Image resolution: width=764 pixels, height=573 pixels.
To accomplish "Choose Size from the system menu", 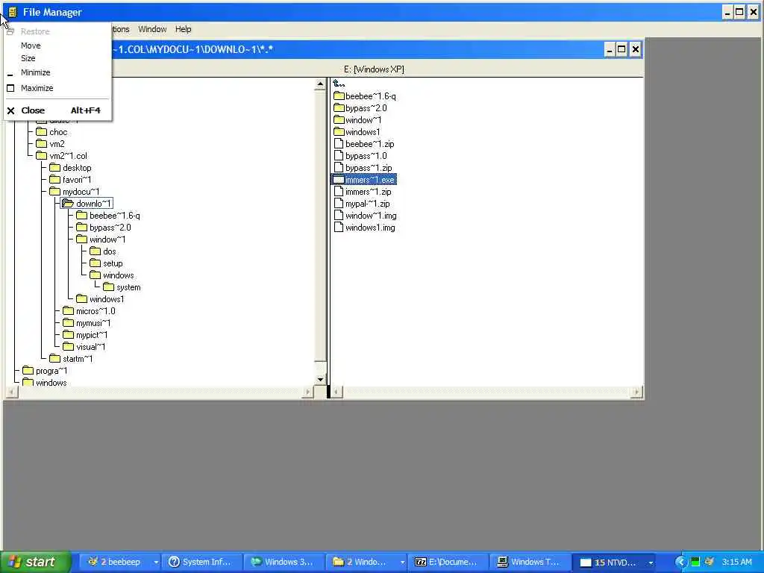I will click(28, 58).
